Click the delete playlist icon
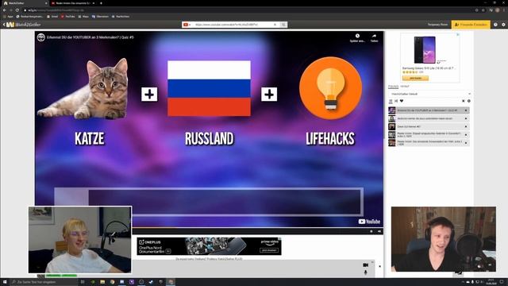The image size is (508, 286). point(464,101)
